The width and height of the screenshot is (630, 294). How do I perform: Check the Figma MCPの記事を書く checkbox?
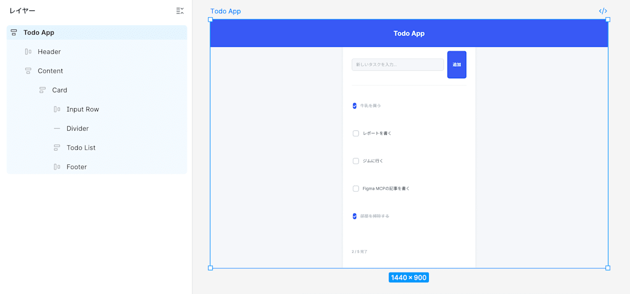click(356, 188)
